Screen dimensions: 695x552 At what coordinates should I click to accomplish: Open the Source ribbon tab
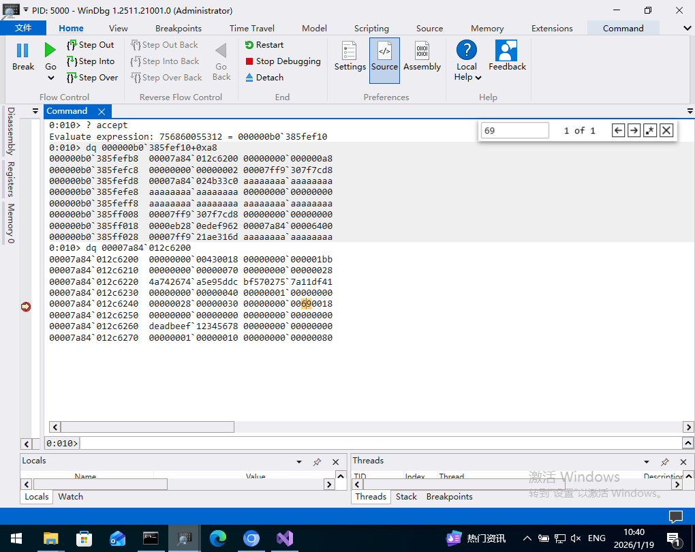point(429,29)
